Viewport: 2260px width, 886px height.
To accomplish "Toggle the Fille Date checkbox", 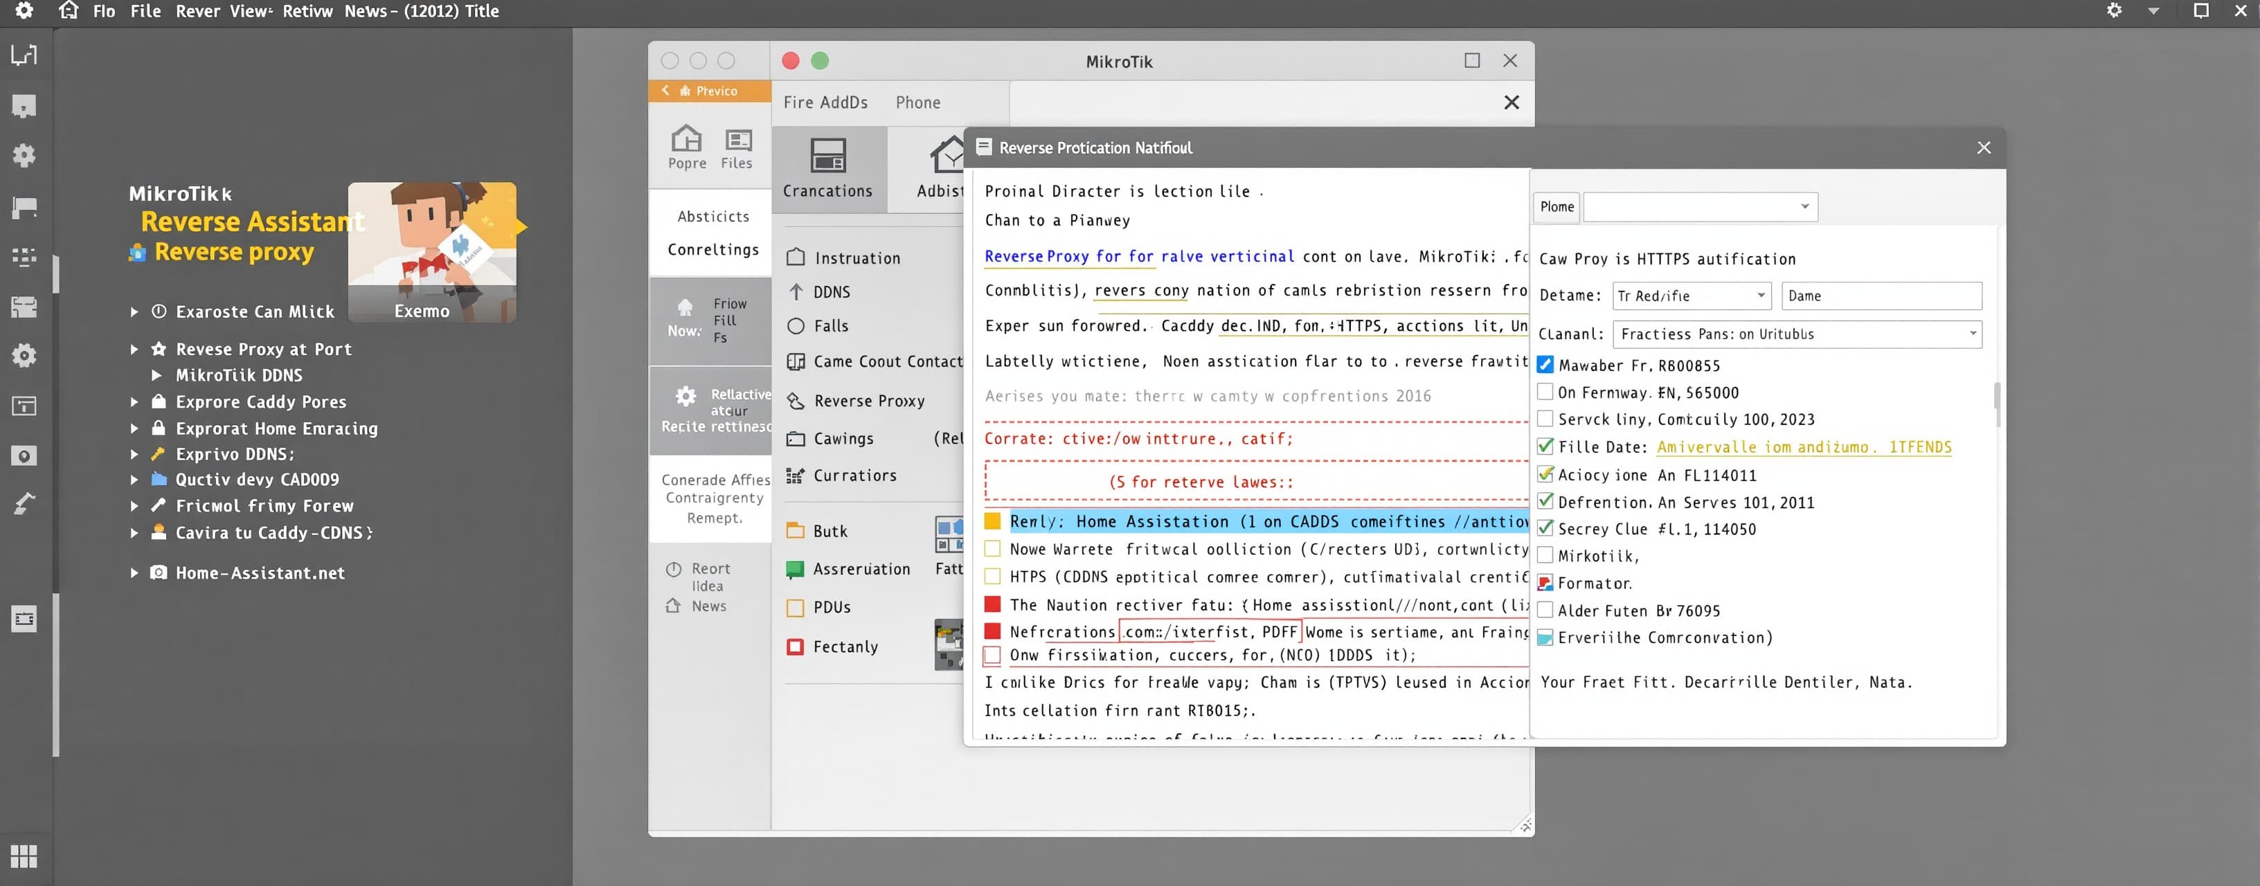I will tap(1545, 446).
